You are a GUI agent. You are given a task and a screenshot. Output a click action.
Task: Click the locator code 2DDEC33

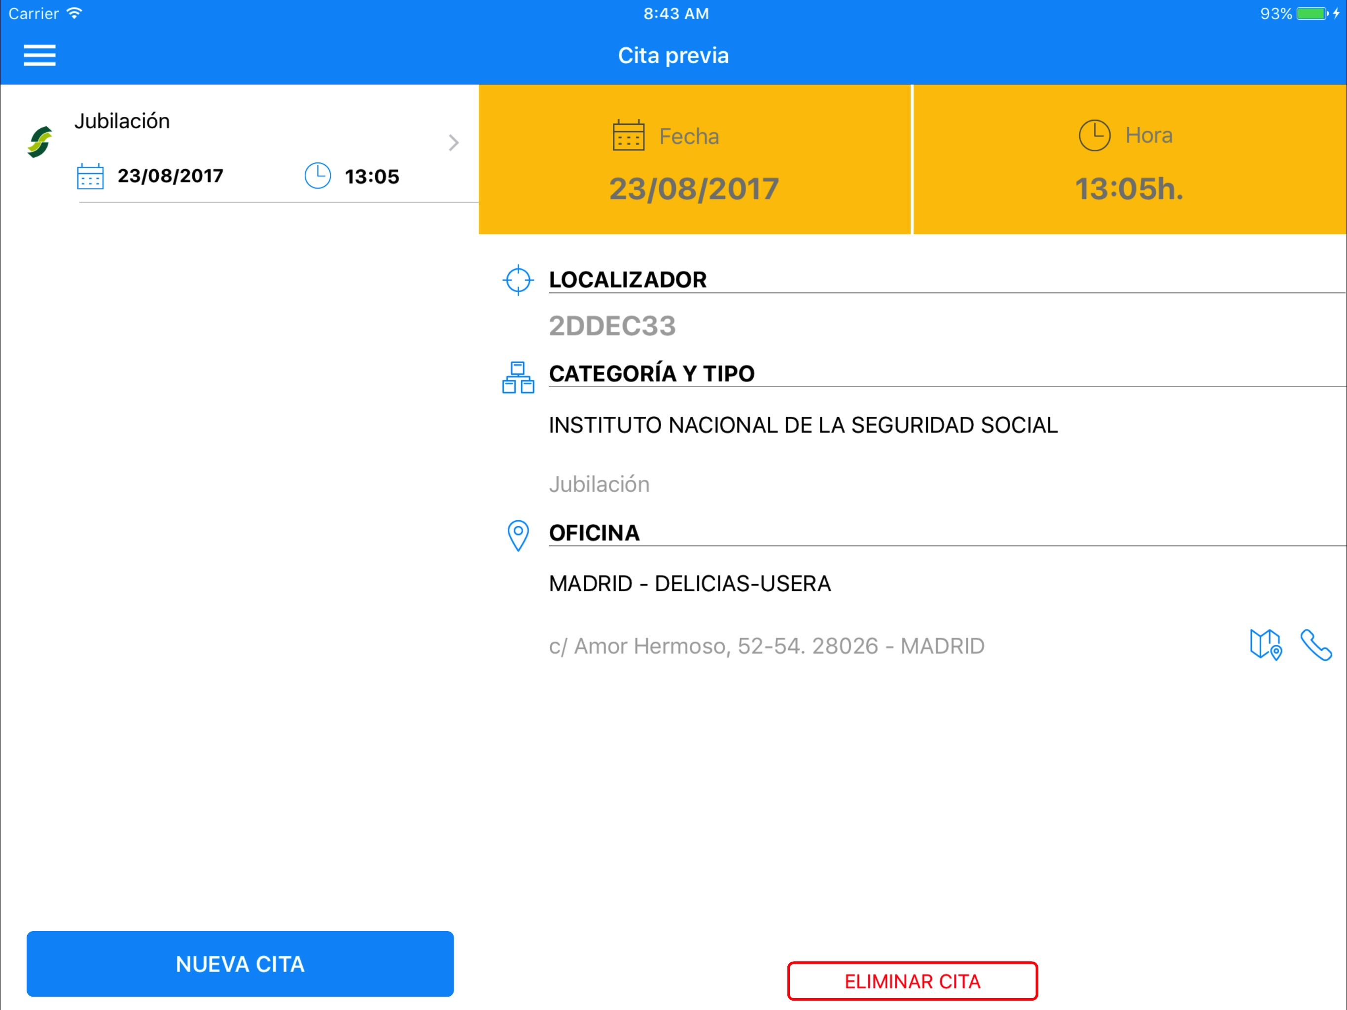(x=612, y=326)
